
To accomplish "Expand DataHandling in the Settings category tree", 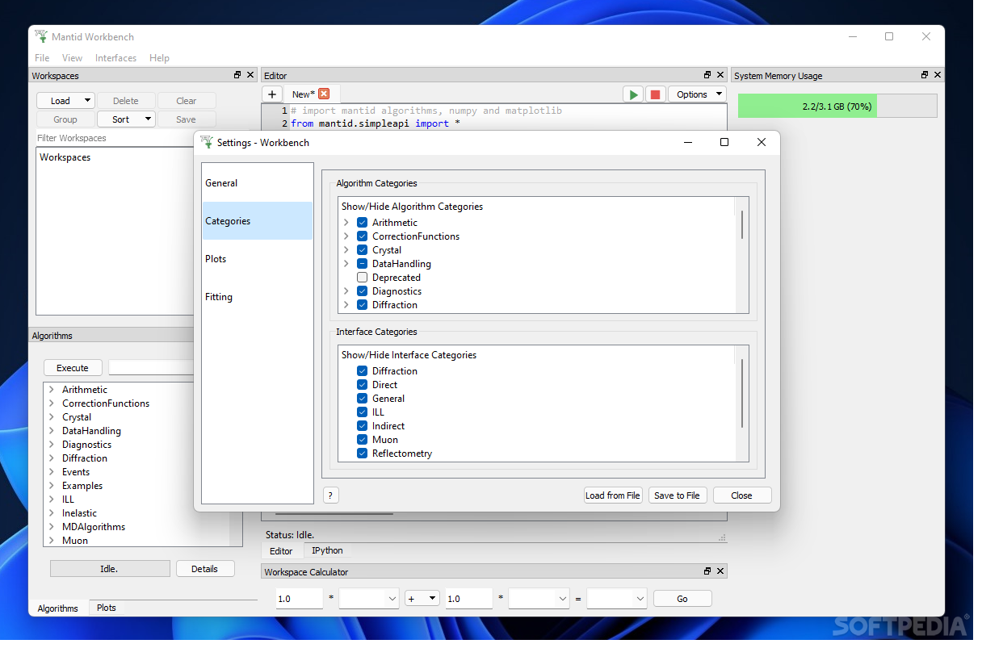I will tap(346, 264).
